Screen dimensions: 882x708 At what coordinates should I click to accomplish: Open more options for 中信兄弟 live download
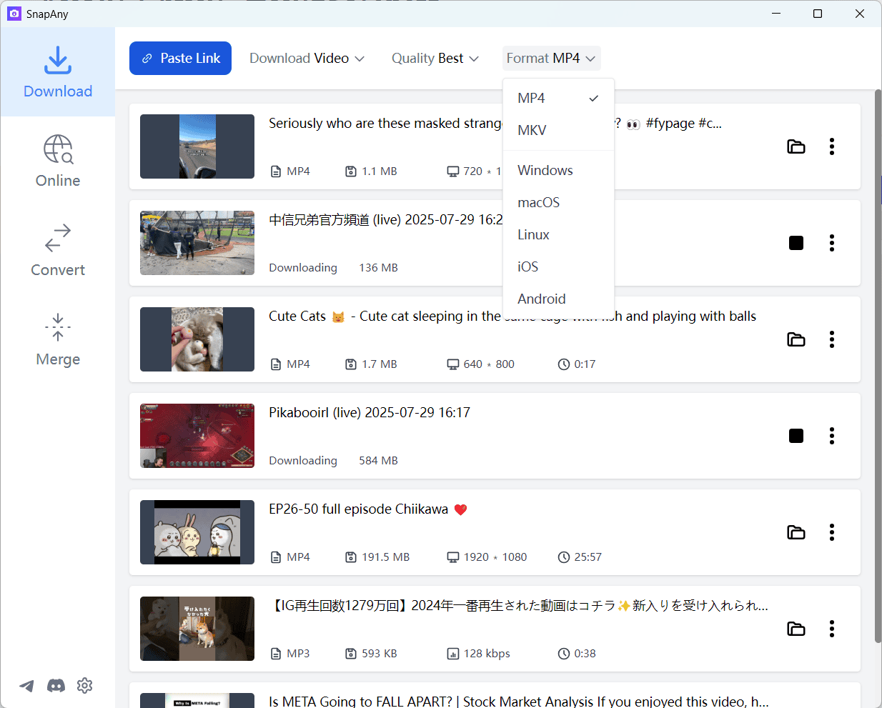pyautogui.click(x=832, y=243)
